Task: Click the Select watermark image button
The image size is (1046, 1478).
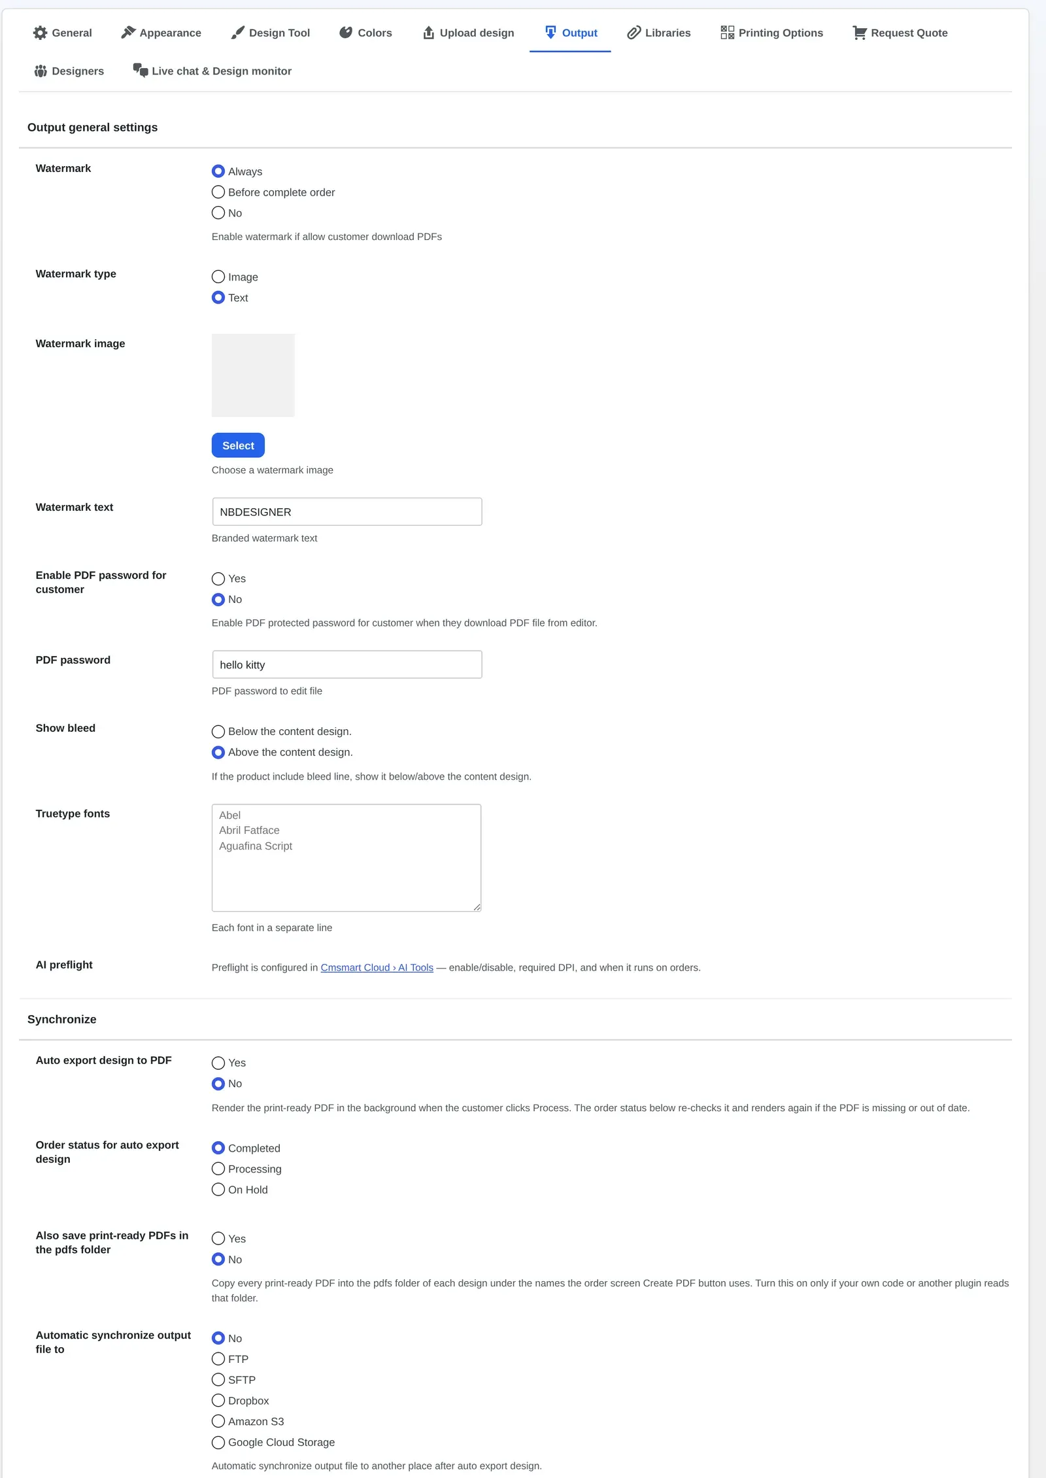Action: (238, 445)
